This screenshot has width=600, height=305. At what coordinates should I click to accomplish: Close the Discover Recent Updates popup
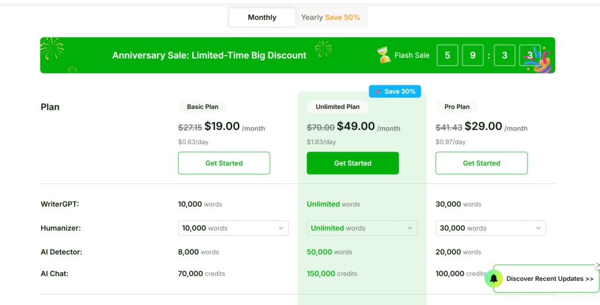(x=597, y=265)
